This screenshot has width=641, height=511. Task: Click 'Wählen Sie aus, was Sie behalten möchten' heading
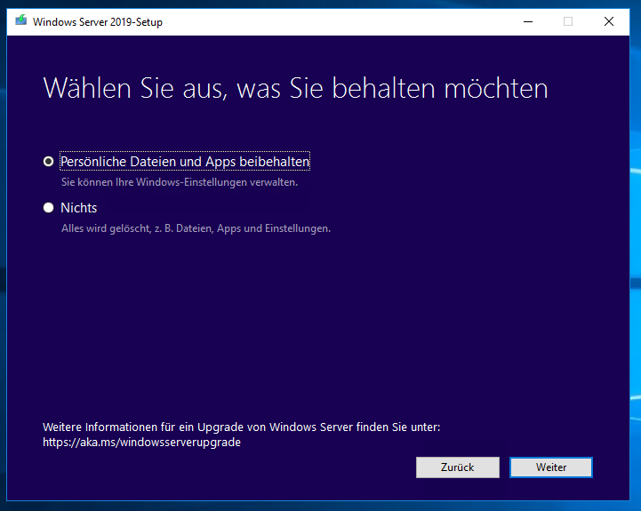[x=295, y=88]
